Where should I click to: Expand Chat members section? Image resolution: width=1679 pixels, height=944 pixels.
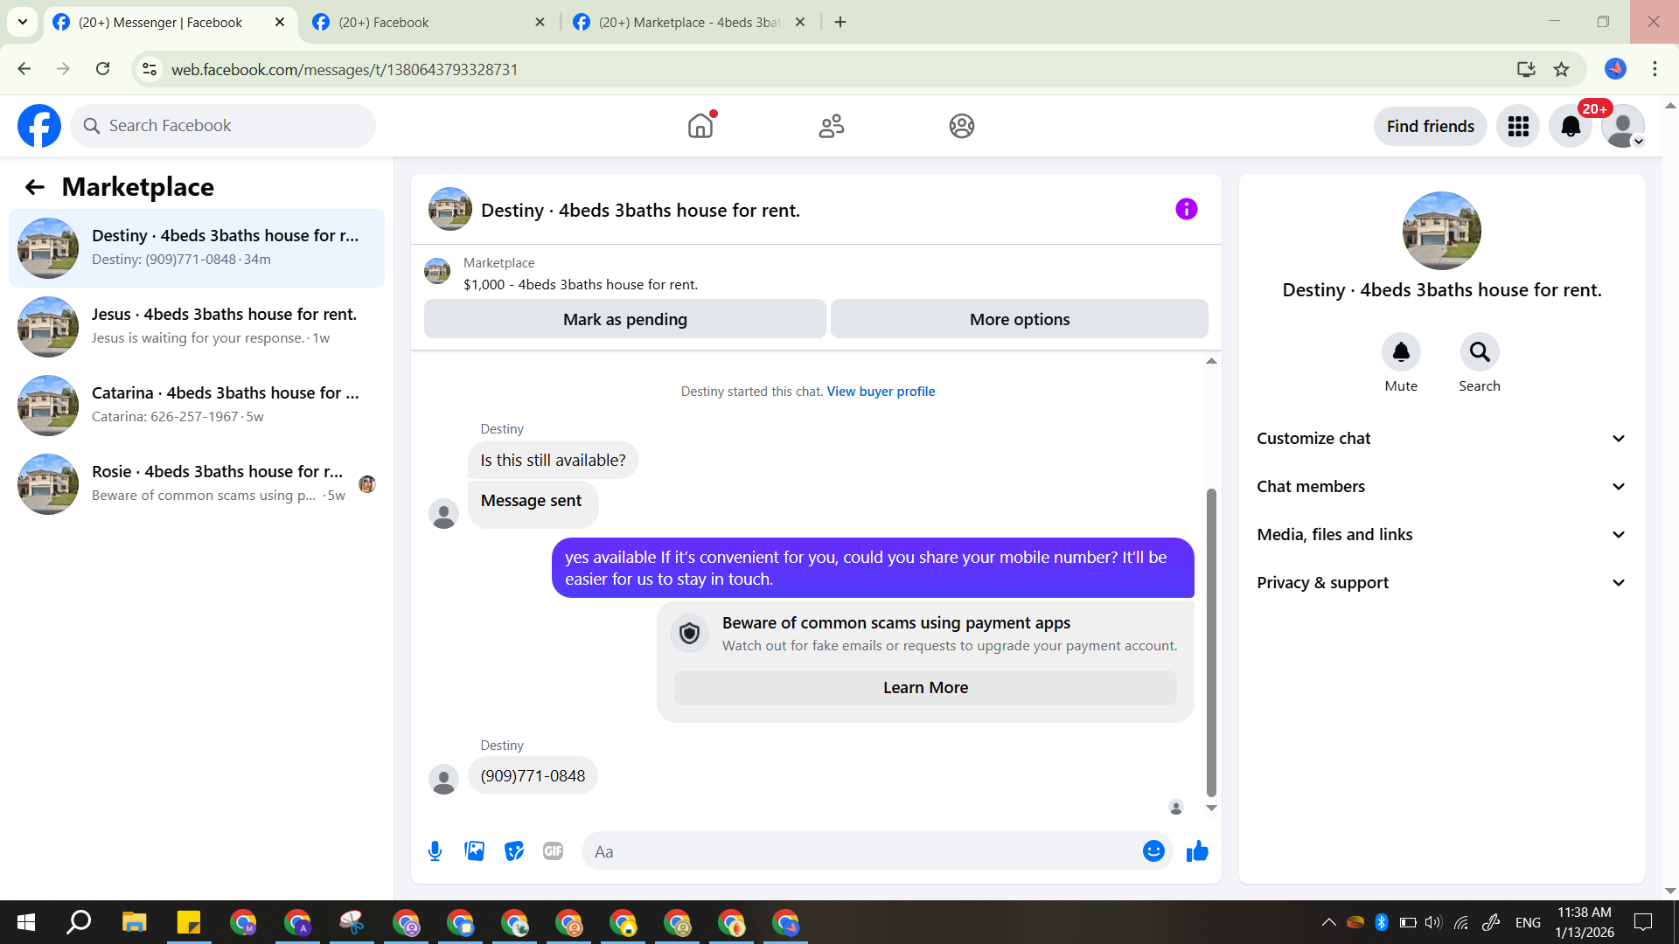(x=1441, y=487)
